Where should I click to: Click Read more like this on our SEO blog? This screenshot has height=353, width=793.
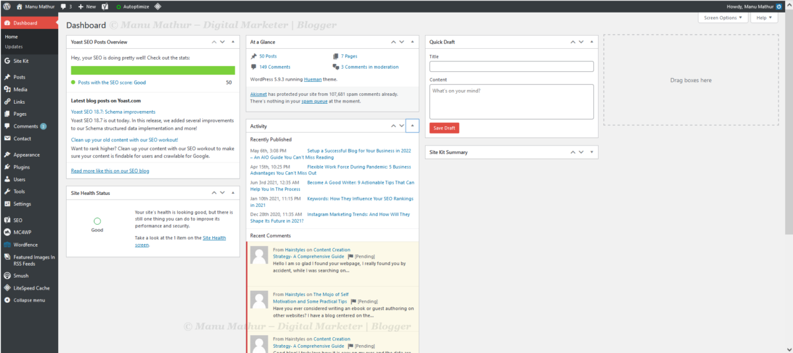pyautogui.click(x=110, y=171)
